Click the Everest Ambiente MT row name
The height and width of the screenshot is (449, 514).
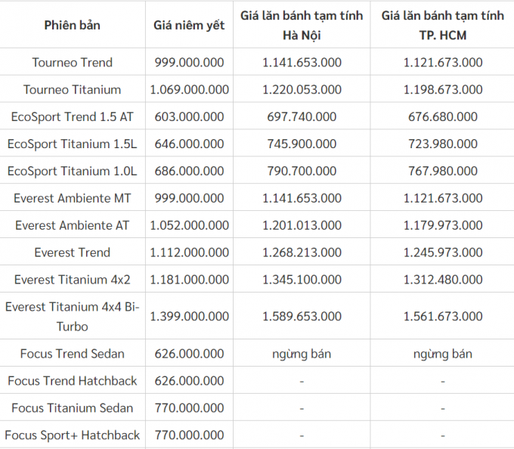click(x=72, y=198)
